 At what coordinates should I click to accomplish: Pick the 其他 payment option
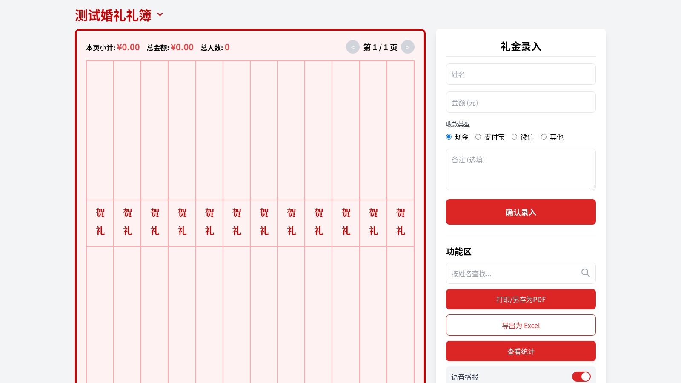544,137
